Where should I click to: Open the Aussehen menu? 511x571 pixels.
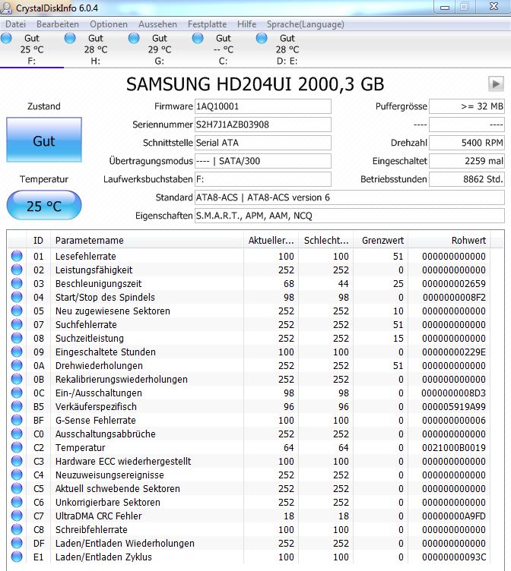click(x=157, y=24)
